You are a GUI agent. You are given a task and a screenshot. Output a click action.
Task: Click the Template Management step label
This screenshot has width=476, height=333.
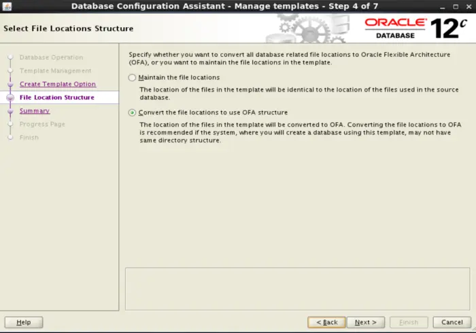pos(55,71)
